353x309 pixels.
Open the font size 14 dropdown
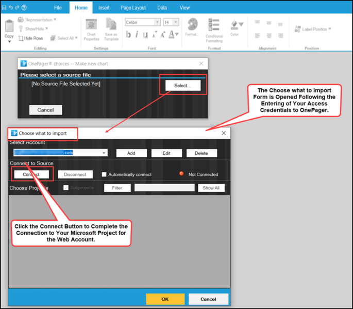point(176,22)
